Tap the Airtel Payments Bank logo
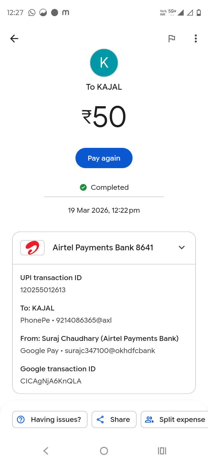 32,248
